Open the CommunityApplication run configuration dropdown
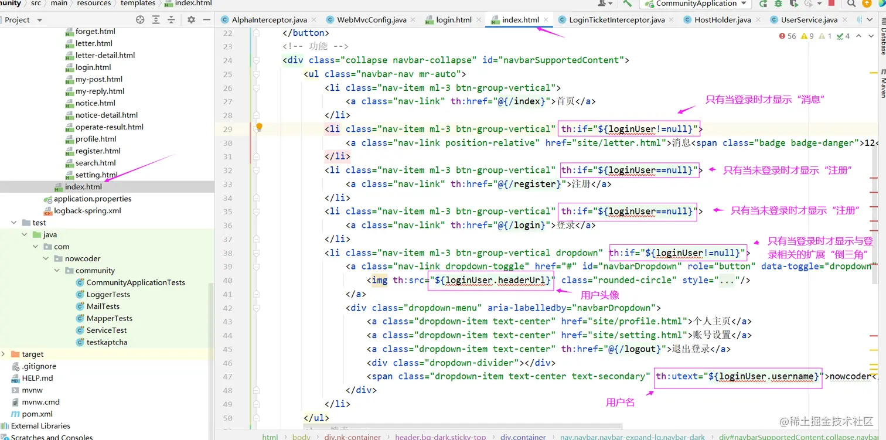886x440 pixels. coord(696,3)
